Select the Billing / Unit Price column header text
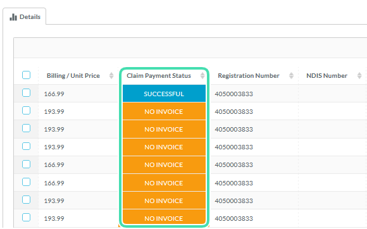367x229 pixels. pyautogui.click(x=73, y=76)
